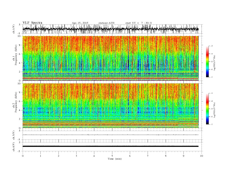227x175 pixels.
Task: Select the date text "Apr. 15, 2015"
Action: [x=80, y=23]
